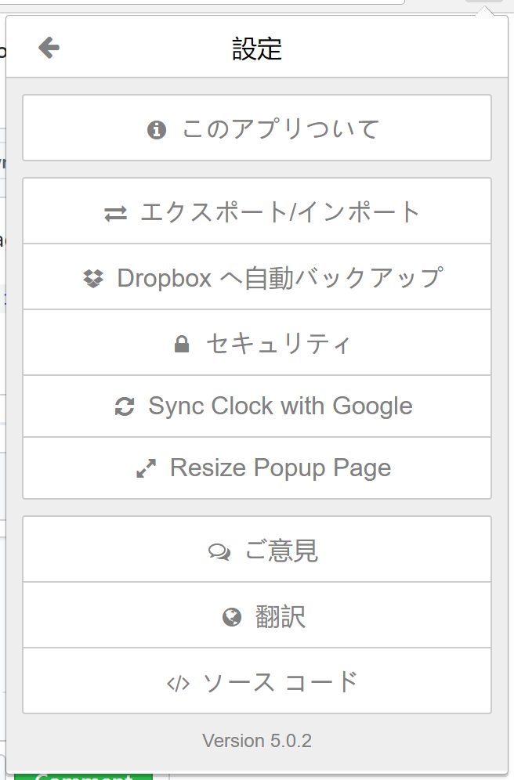Choose Resize Popup Page

tap(280, 468)
